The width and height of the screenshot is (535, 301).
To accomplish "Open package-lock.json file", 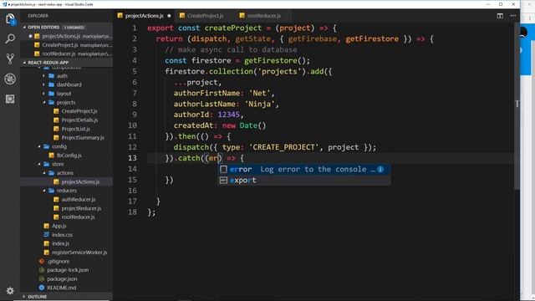I will 68,270.
